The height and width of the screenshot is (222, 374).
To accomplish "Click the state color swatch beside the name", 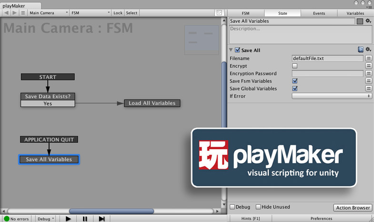I will [x=360, y=21].
